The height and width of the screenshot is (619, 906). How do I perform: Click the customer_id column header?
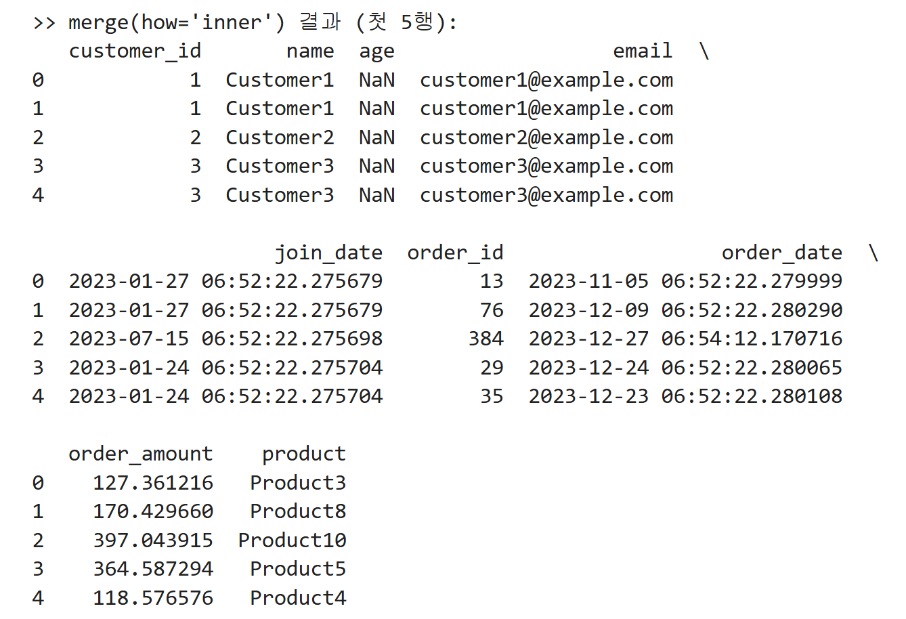(135, 51)
